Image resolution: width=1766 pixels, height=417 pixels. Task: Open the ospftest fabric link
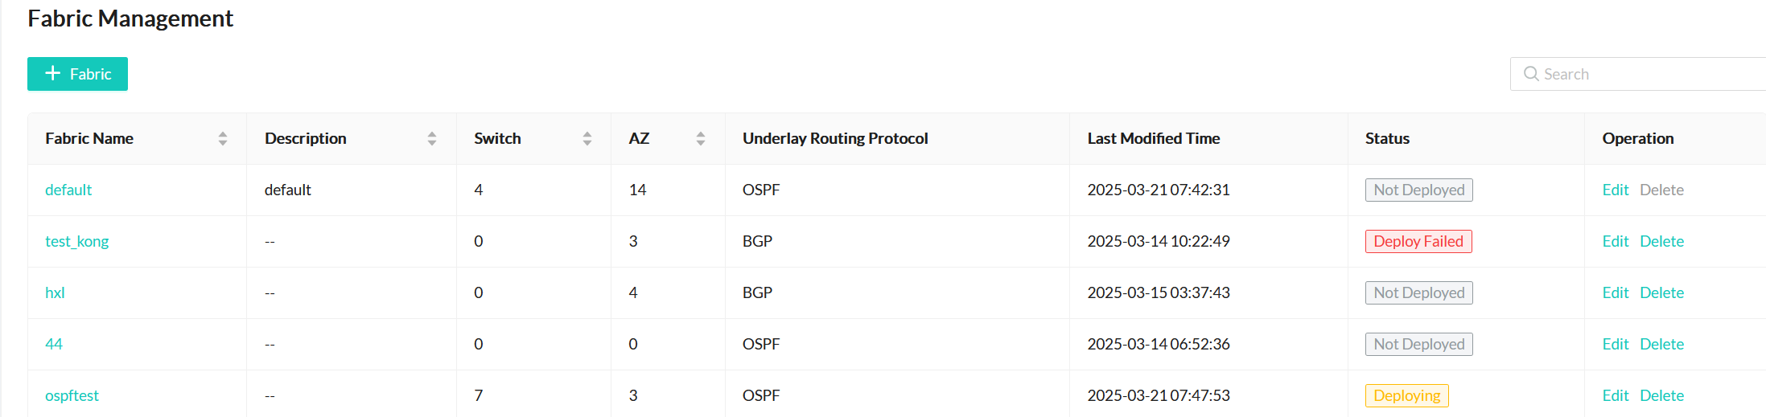point(72,396)
